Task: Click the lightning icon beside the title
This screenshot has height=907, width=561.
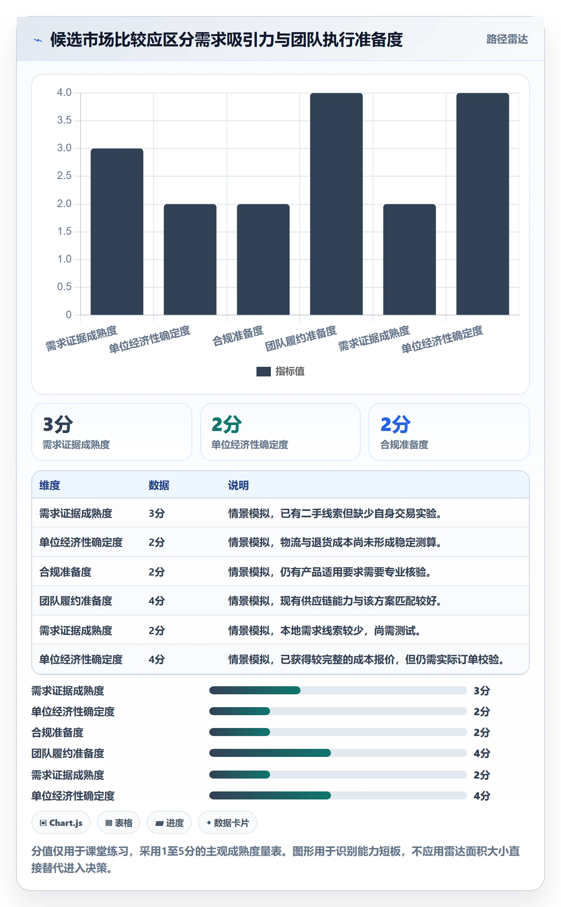Action: pos(38,40)
